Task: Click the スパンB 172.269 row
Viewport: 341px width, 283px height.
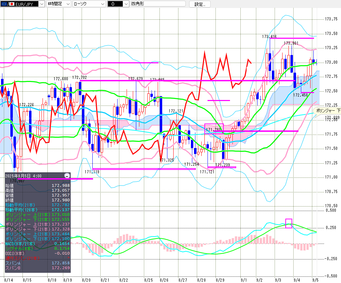Action: pos(38,268)
